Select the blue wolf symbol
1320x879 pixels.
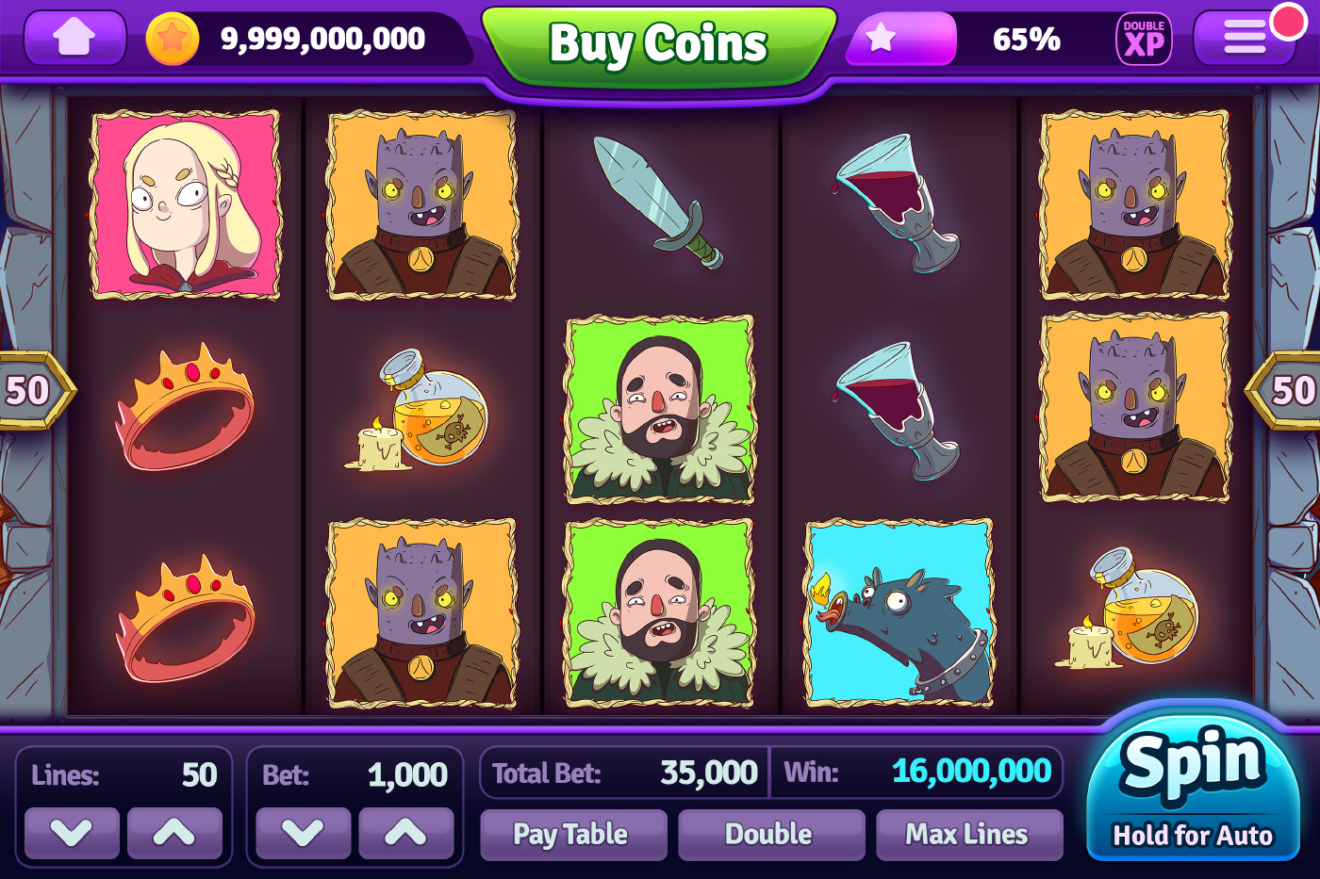(x=899, y=612)
